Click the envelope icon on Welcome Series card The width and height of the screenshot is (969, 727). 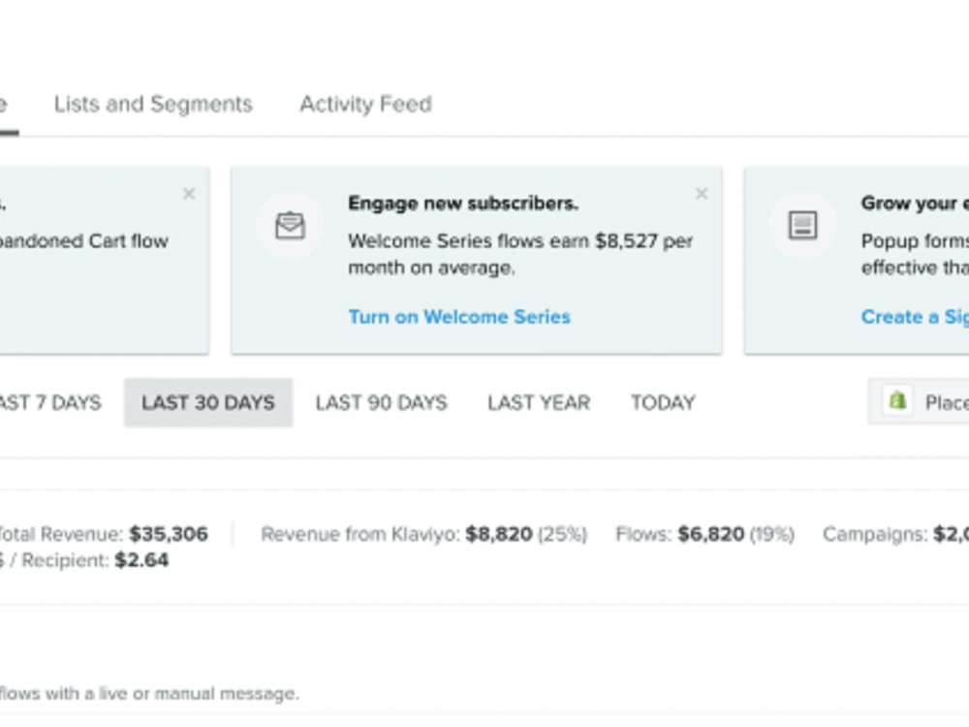point(290,226)
